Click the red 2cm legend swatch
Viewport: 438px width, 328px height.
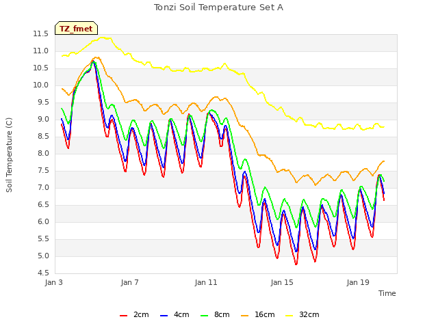click(123, 316)
